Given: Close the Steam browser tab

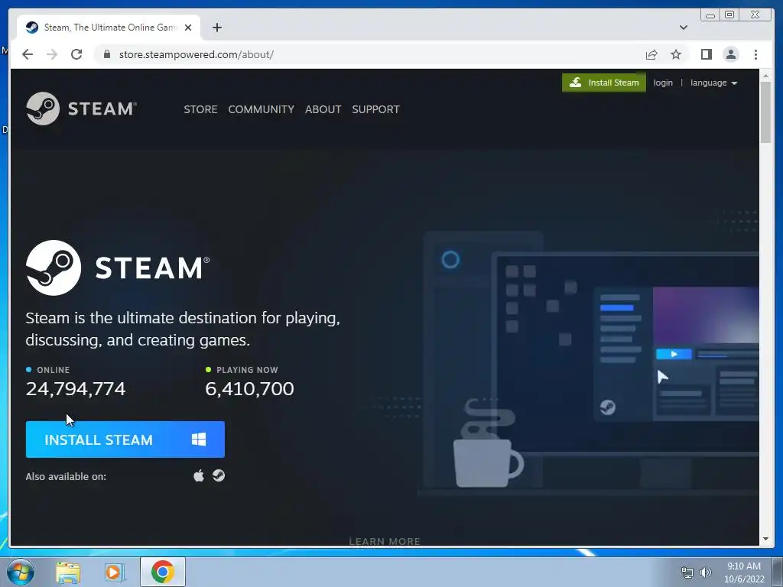Looking at the screenshot, I should pos(188,28).
